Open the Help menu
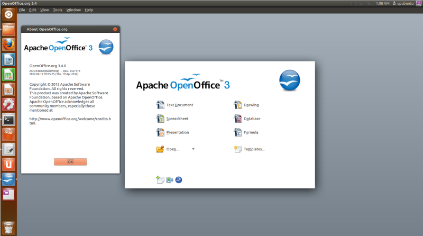 point(89,10)
